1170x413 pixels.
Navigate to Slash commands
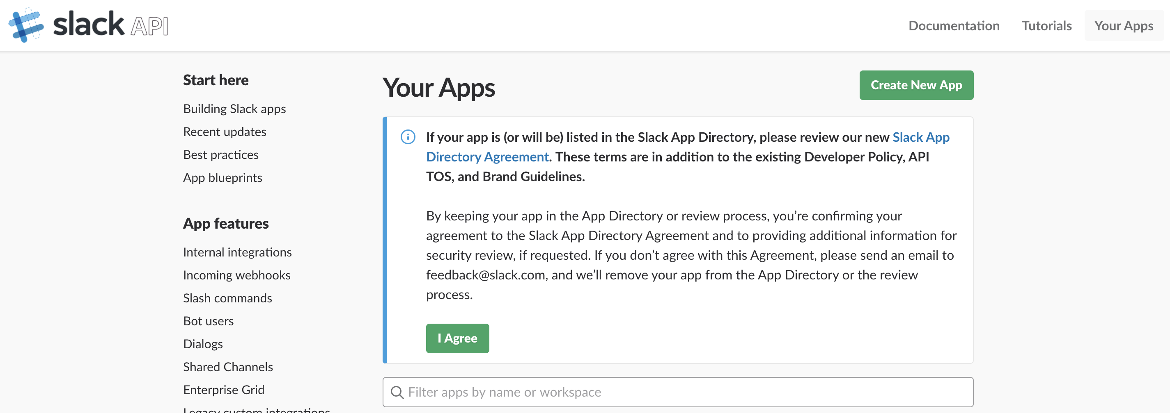click(227, 298)
